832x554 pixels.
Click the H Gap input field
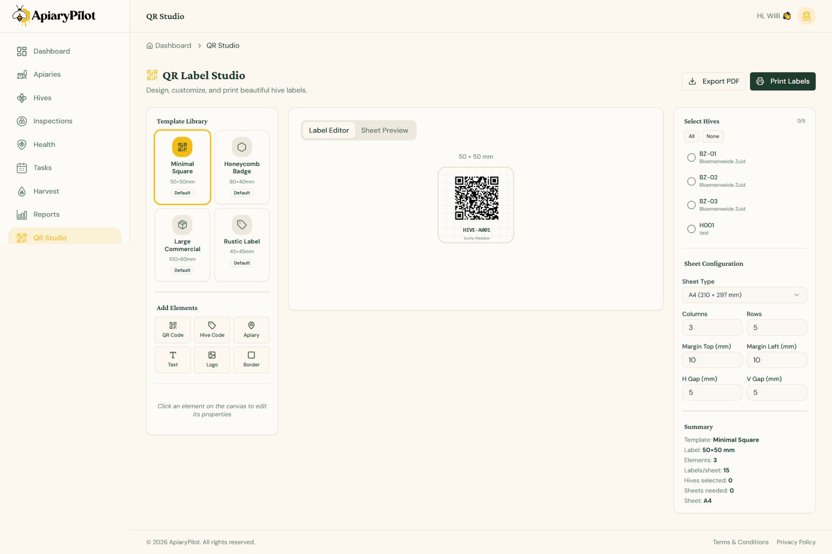click(x=712, y=392)
